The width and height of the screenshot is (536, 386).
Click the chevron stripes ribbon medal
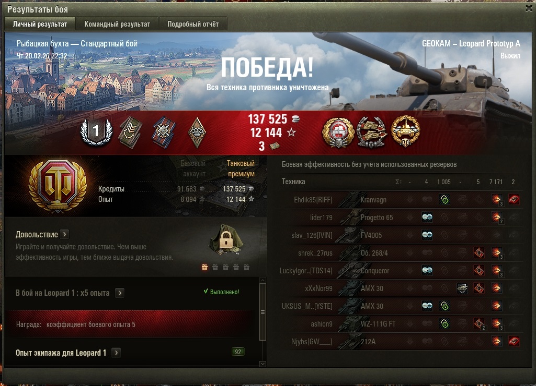coord(130,132)
